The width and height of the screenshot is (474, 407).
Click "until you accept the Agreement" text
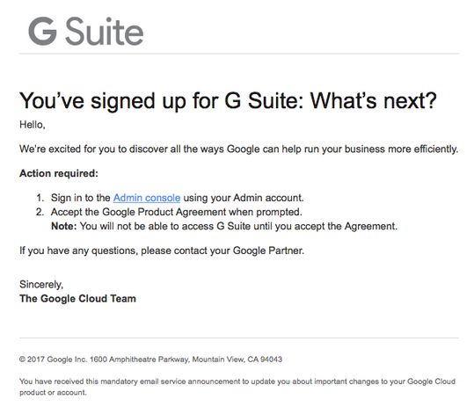tap(325, 226)
